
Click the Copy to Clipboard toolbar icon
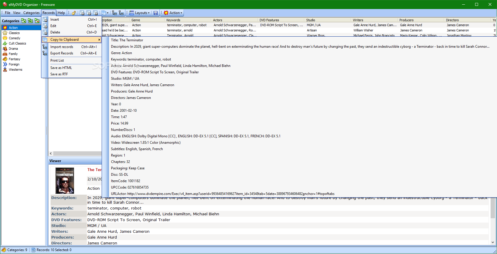(x=103, y=13)
